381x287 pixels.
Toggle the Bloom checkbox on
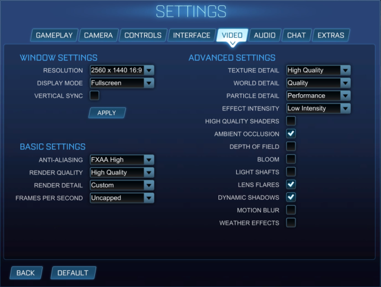click(x=291, y=159)
